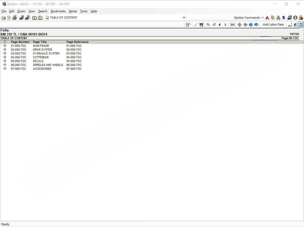The height and width of the screenshot is (227, 304).
Task: Expand the TABLE OF CONTENT page dropdown
Action: click(x=184, y=18)
